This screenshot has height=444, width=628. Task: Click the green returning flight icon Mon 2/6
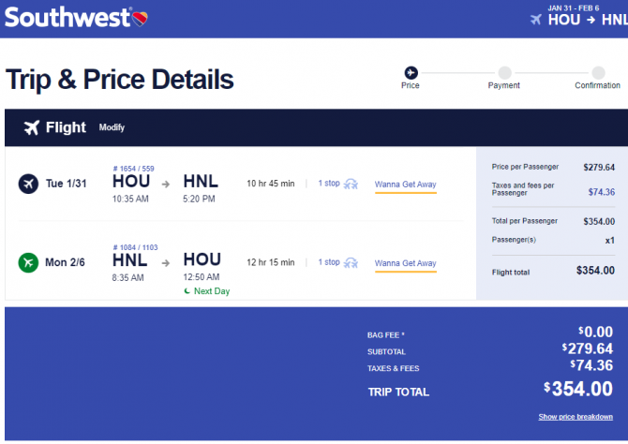point(28,262)
